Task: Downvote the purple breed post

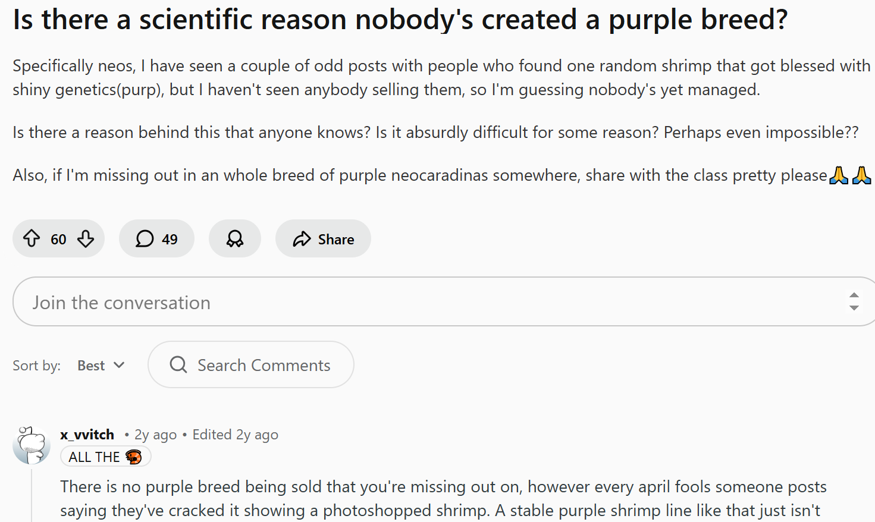Action: click(x=86, y=239)
